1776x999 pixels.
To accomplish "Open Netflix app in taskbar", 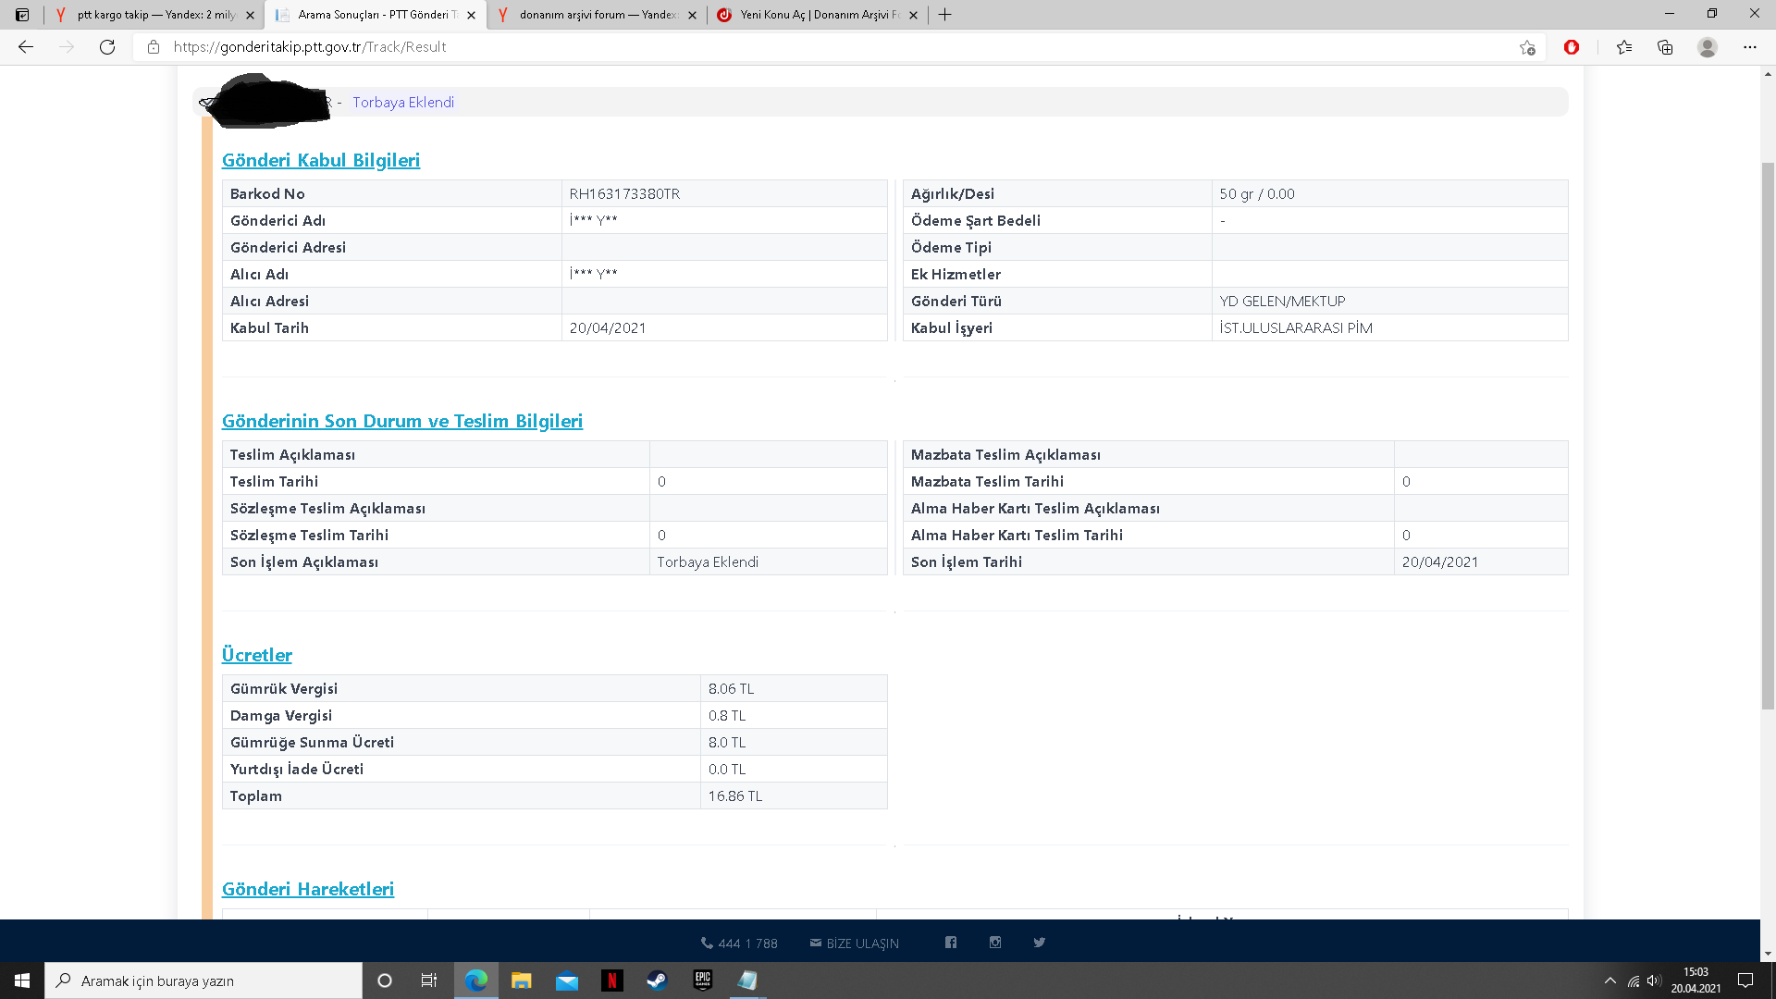I will 611,980.
